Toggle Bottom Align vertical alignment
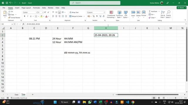This screenshot has height=105, width=188. point(59,12)
